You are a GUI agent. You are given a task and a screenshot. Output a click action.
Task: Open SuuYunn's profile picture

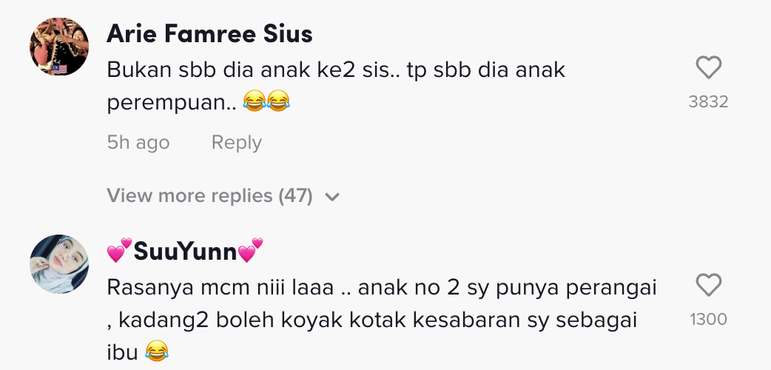click(59, 264)
